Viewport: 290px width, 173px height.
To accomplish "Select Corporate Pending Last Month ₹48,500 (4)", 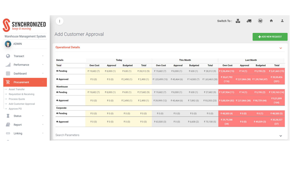I will tap(227, 114).
